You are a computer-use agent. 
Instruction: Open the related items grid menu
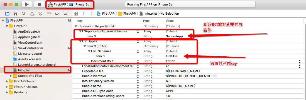(x=76, y=14)
